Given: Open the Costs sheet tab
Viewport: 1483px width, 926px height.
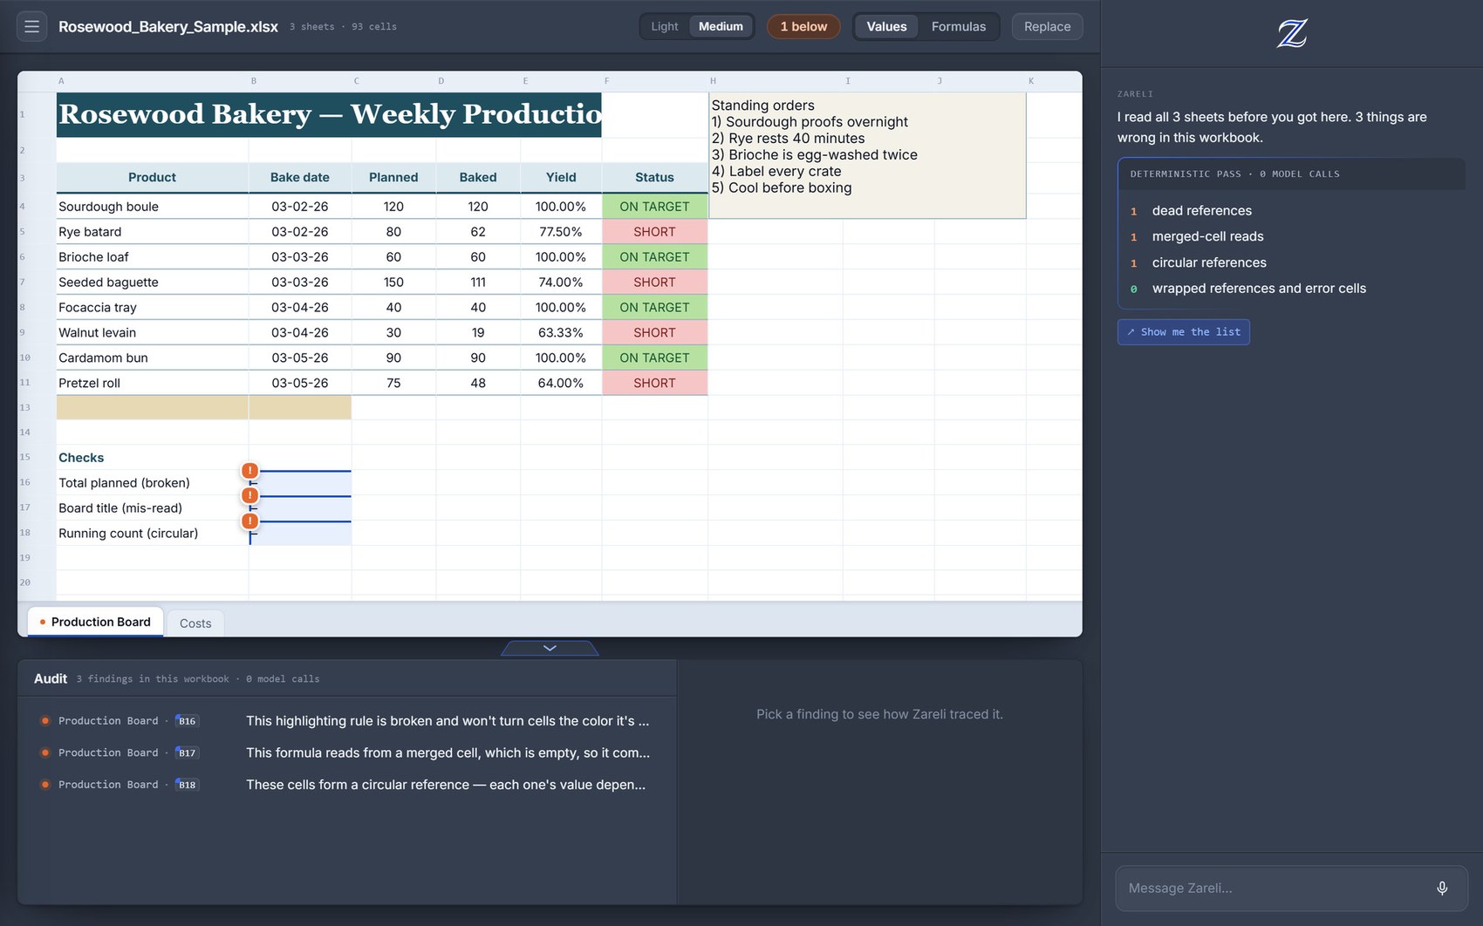Looking at the screenshot, I should [x=195, y=623].
